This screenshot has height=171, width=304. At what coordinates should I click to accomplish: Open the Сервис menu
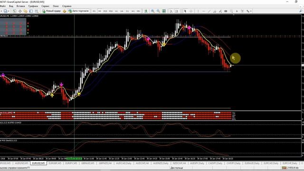[45, 6]
